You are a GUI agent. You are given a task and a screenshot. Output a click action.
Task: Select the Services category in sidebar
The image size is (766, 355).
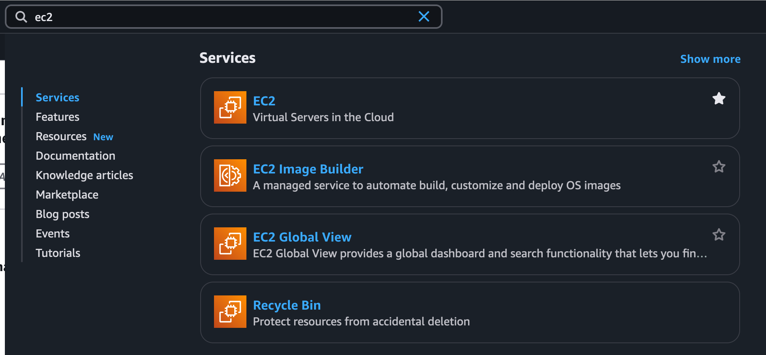(x=58, y=98)
